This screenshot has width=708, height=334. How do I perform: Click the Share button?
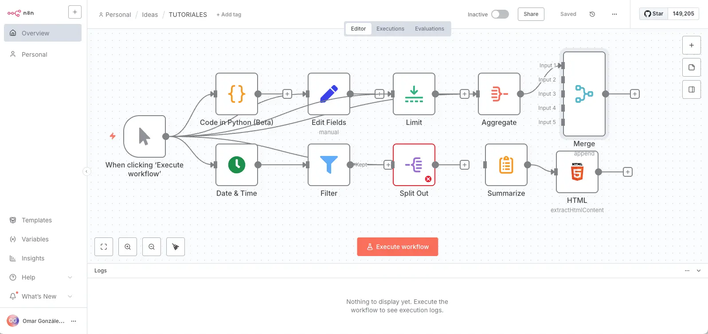(x=531, y=14)
